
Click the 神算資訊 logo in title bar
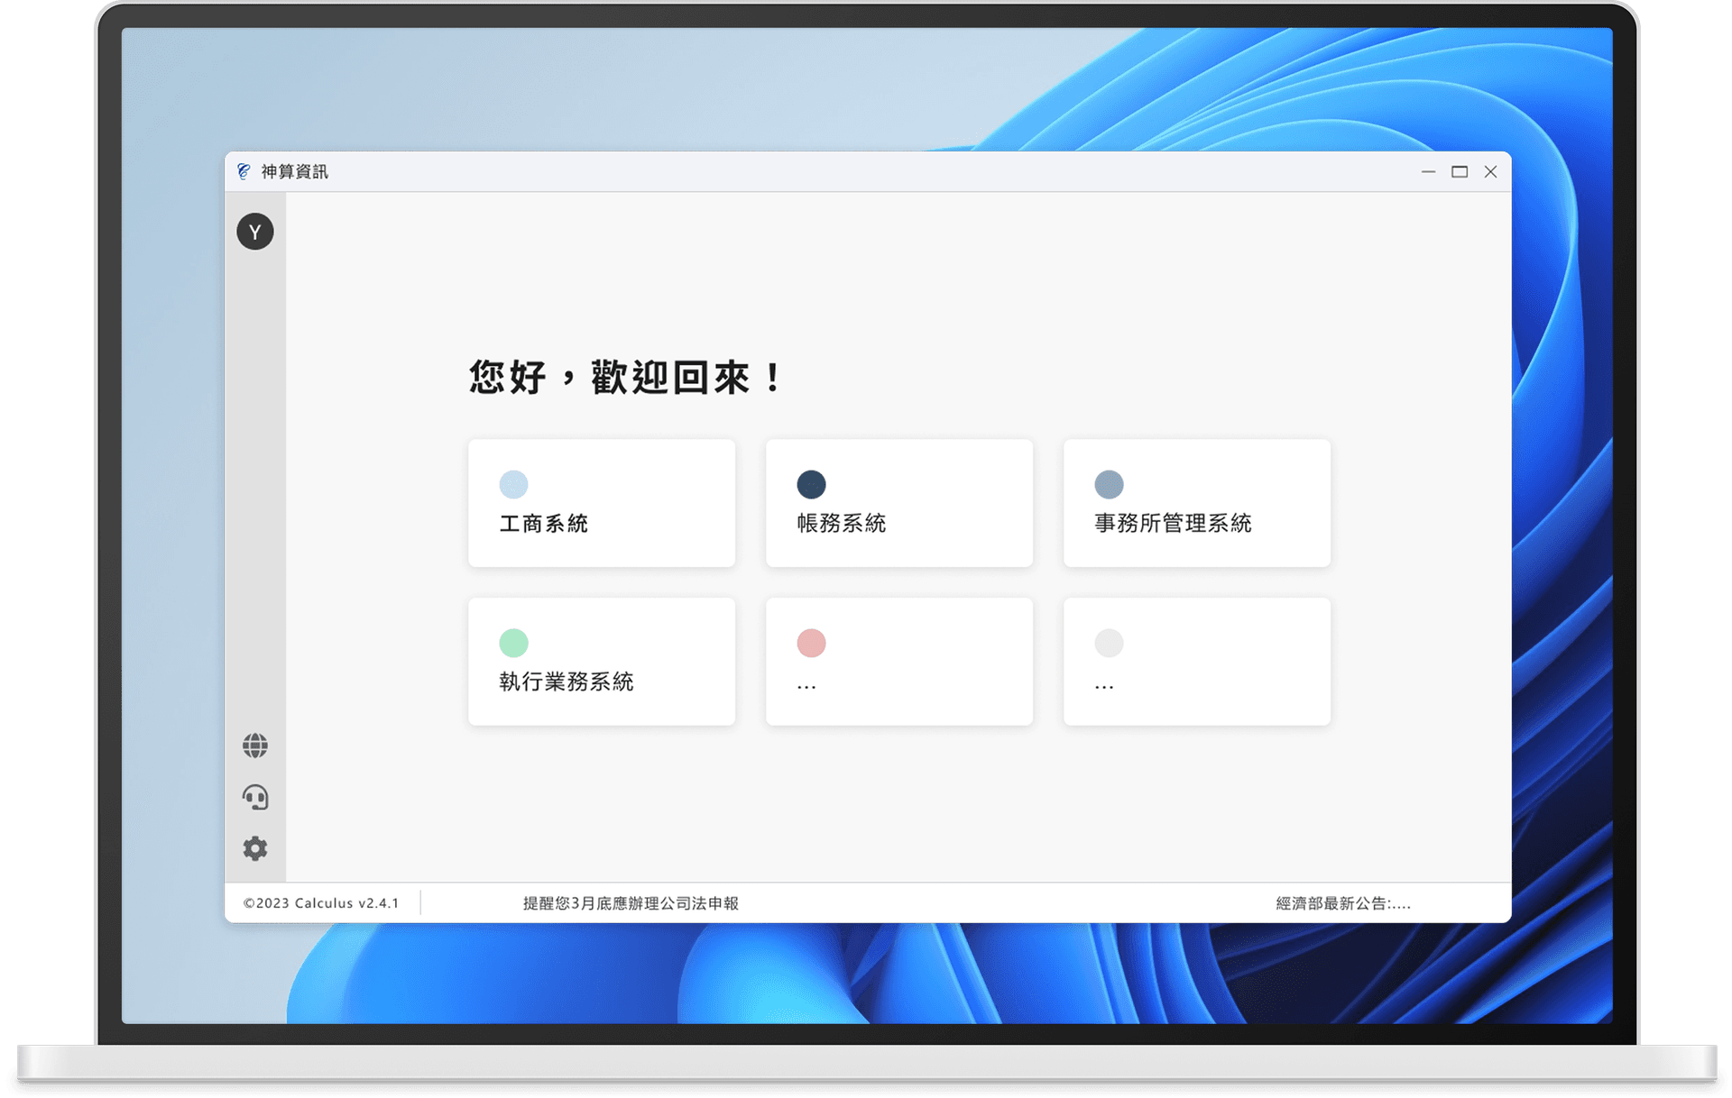244,171
